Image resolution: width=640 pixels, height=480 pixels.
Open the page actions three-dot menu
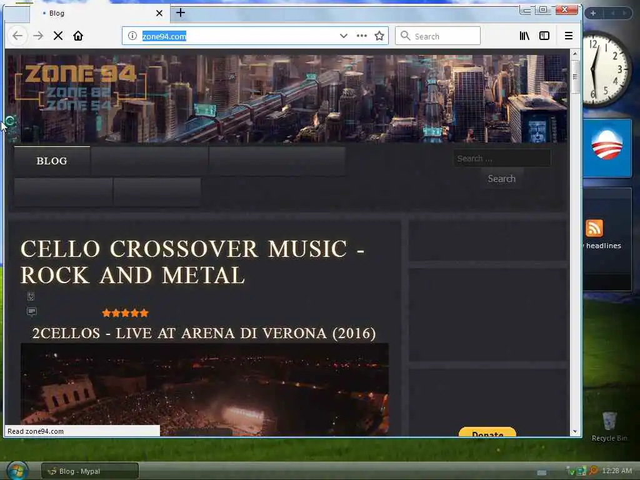(362, 36)
